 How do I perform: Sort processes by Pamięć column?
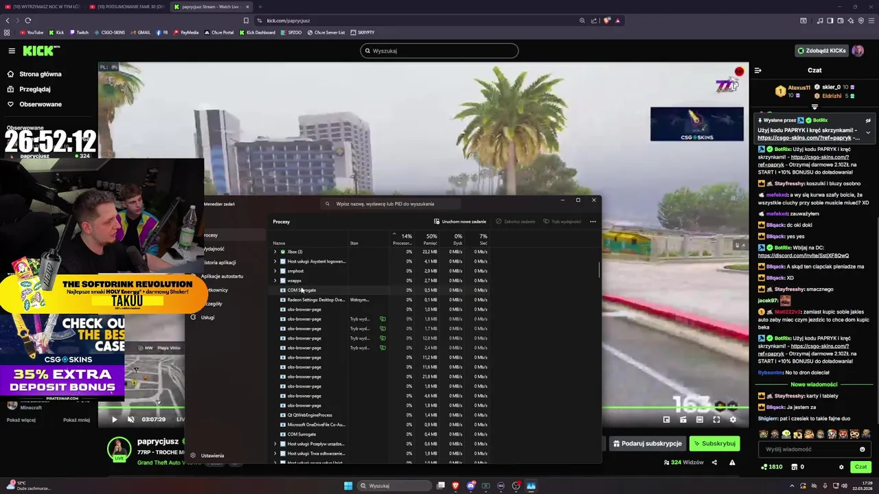pyautogui.click(x=431, y=239)
